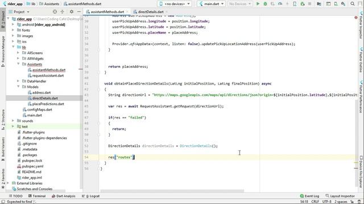Open the disabled 'No Devices' dropdown
364x204 pixels.
tap(240, 4)
